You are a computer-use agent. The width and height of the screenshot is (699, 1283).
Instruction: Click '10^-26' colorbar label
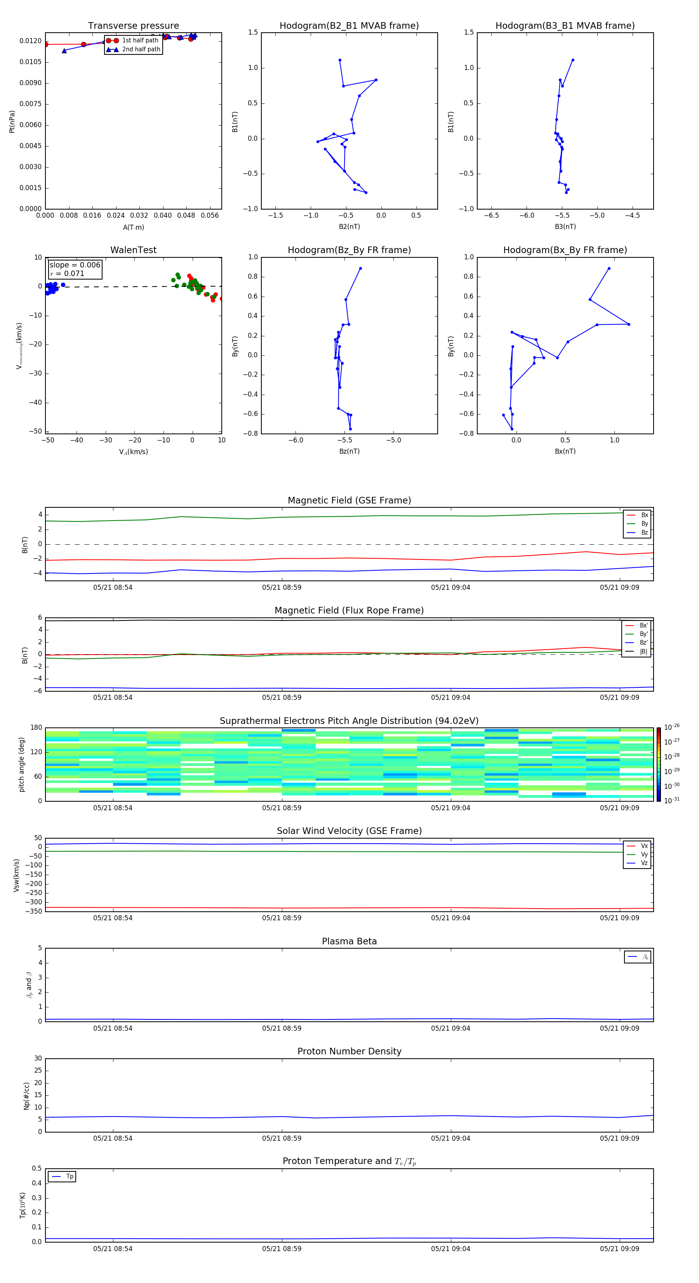pos(672,727)
